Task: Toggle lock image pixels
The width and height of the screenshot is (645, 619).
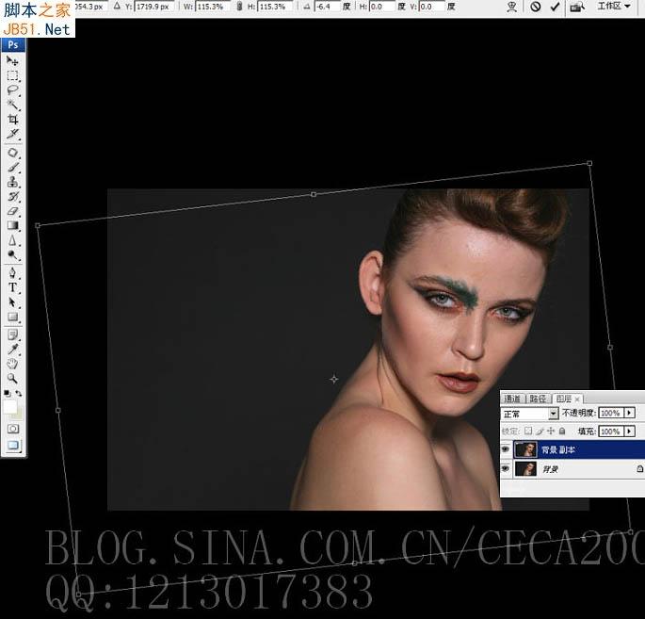Action: [x=540, y=431]
